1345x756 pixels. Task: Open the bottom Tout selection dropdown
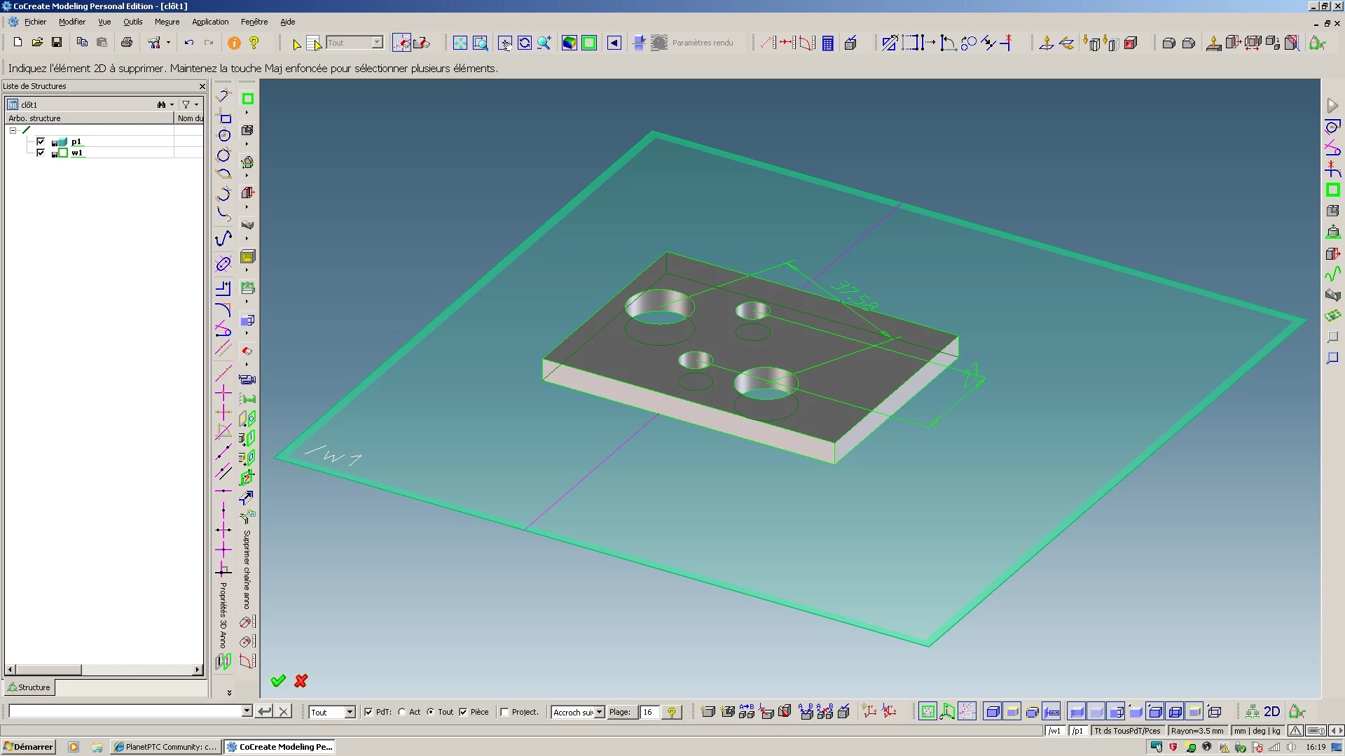point(350,712)
